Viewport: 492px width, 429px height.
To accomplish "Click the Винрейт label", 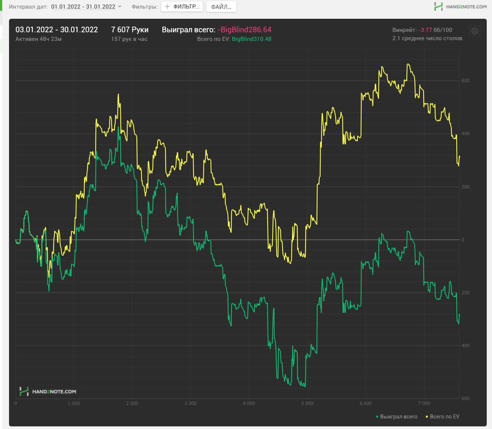I will click(404, 30).
